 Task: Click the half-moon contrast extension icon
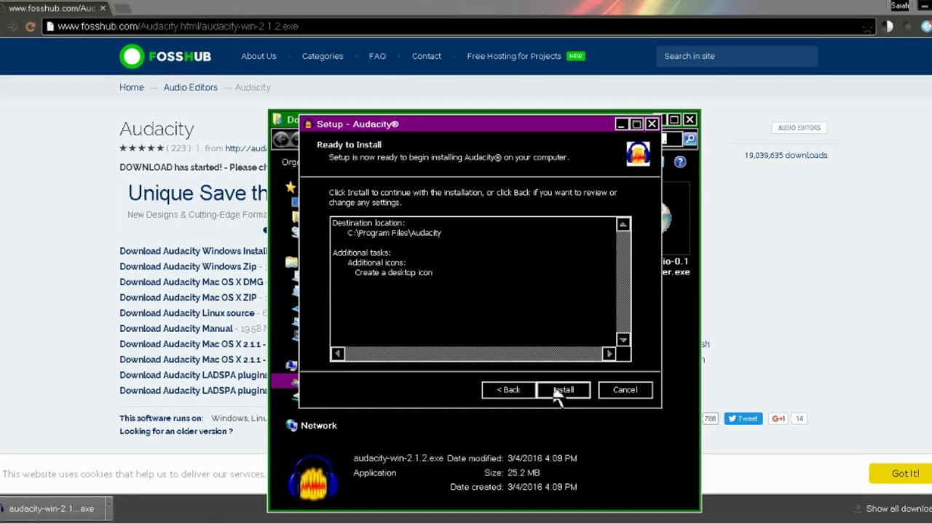(x=888, y=27)
